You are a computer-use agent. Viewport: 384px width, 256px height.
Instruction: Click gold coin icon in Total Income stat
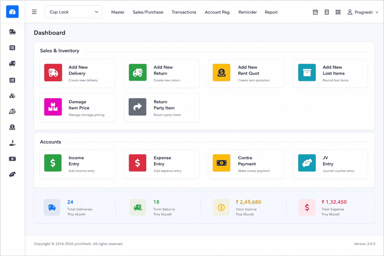click(x=221, y=207)
